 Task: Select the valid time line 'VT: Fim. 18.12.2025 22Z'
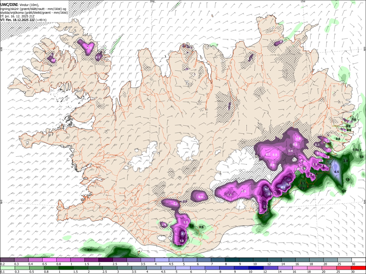(18, 20)
